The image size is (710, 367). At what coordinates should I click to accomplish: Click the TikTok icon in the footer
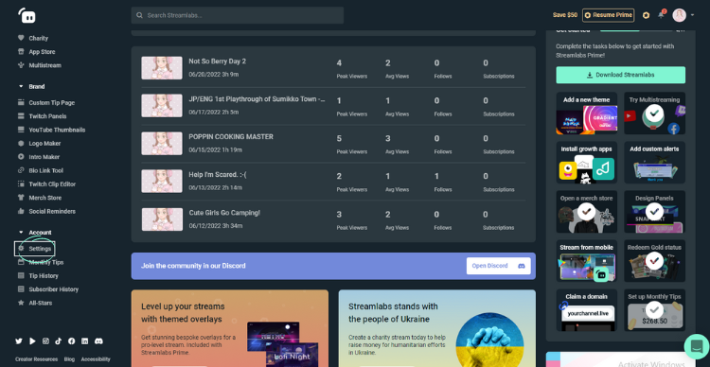[59, 341]
